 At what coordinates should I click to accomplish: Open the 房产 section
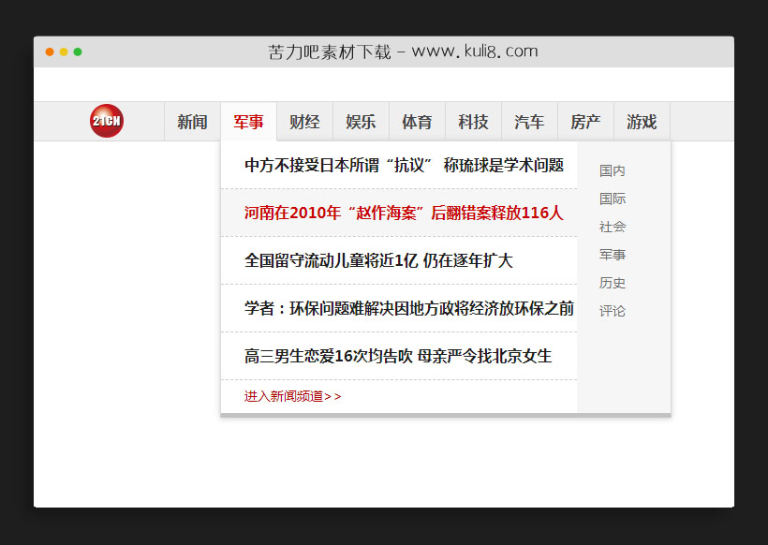click(x=585, y=121)
